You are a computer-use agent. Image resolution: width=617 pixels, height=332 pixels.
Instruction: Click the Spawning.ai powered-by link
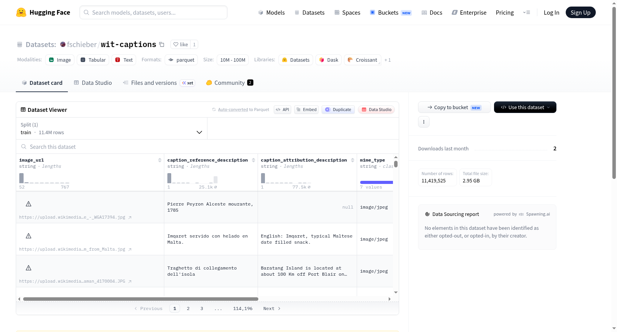[534, 214]
